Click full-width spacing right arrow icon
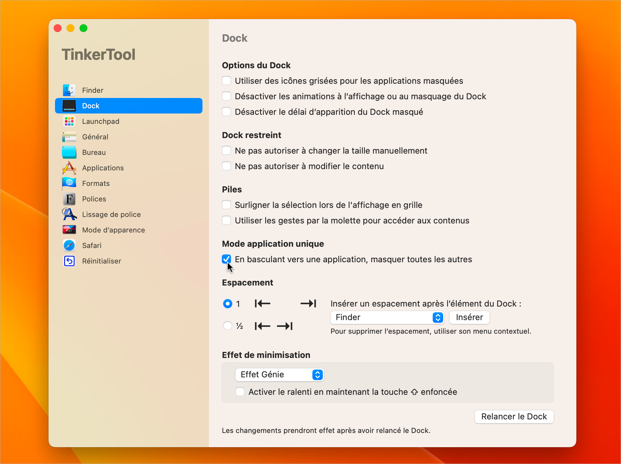 [308, 304]
